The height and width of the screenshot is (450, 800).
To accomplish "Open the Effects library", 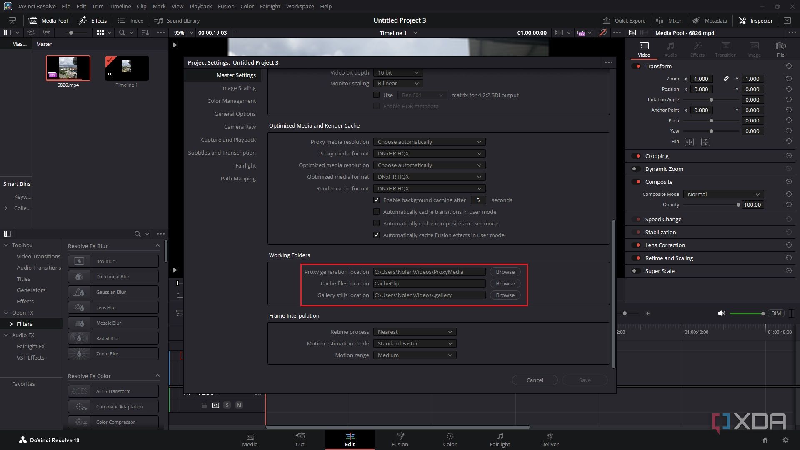I will (92, 20).
